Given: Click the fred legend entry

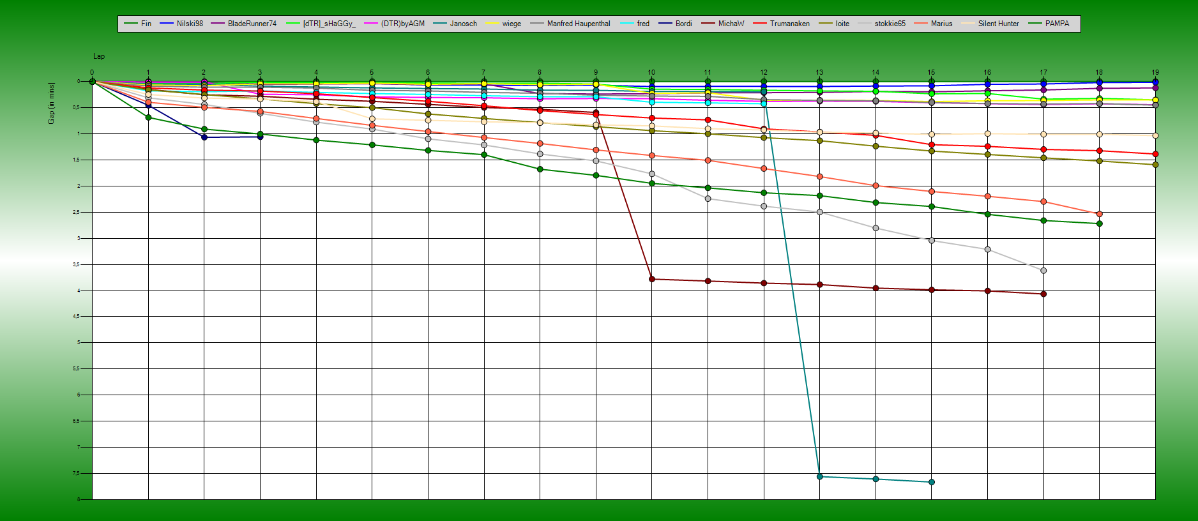Looking at the screenshot, I should pyautogui.click(x=635, y=24).
